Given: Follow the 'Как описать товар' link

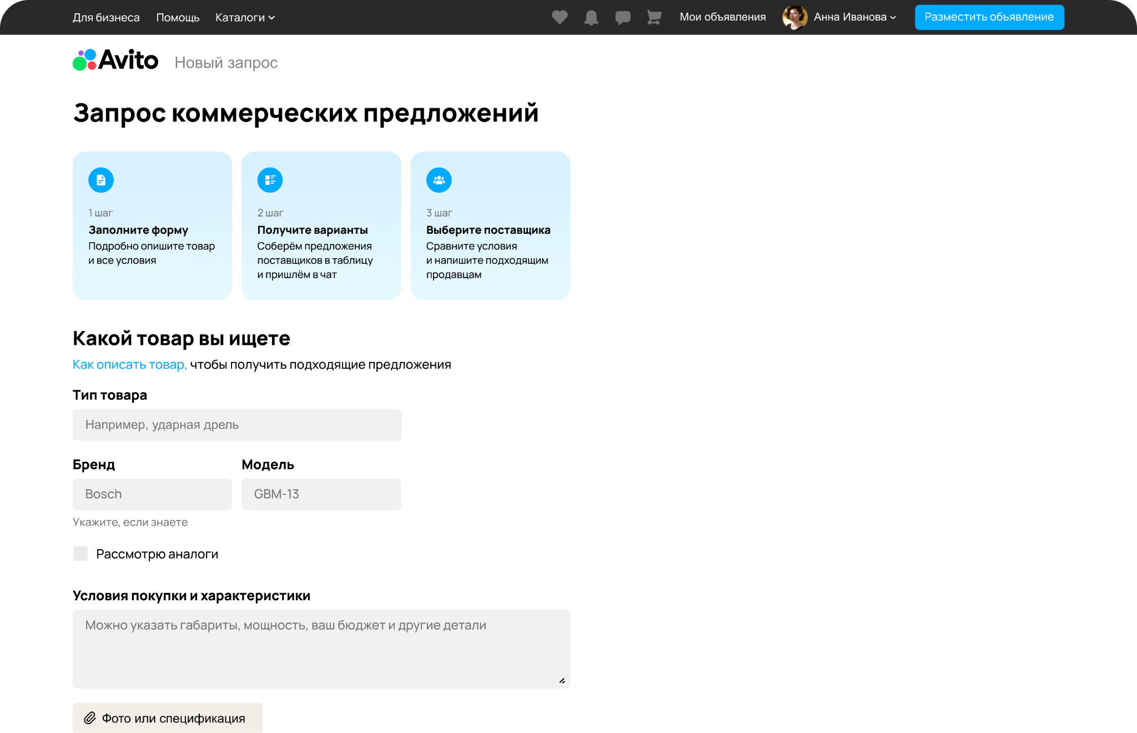Looking at the screenshot, I should tap(129, 364).
